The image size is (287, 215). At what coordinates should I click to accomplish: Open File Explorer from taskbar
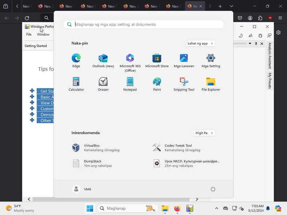coord(165,208)
